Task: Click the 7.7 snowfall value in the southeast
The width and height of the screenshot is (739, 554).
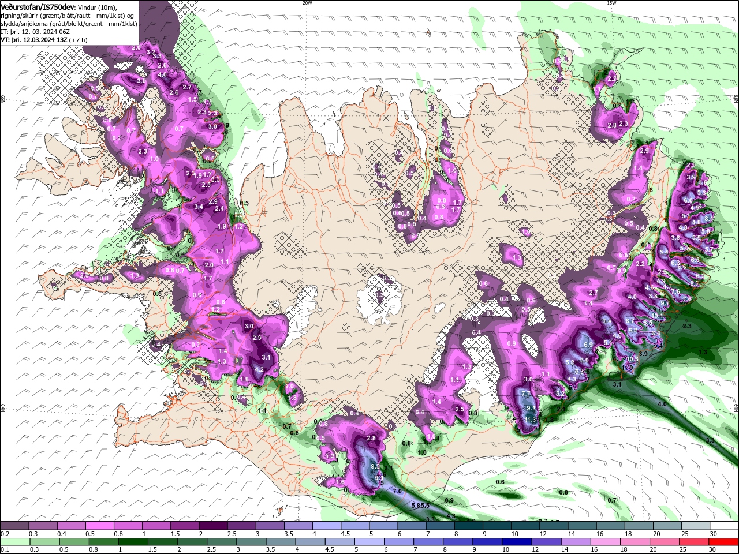Action: (x=526, y=394)
